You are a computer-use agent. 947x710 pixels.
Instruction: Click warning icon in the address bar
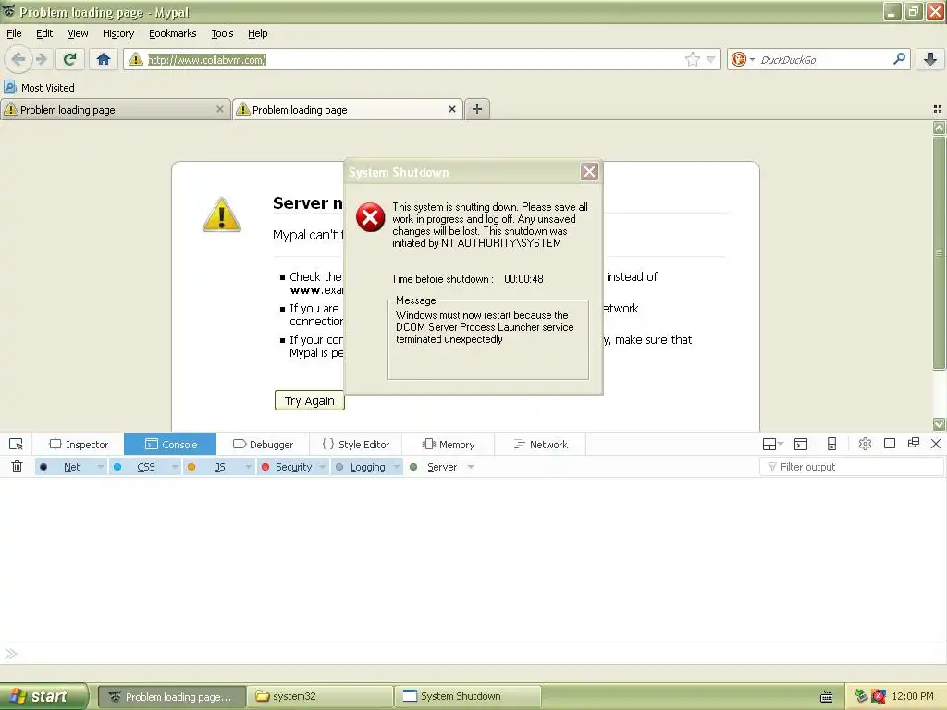pyautogui.click(x=136, y=59)
